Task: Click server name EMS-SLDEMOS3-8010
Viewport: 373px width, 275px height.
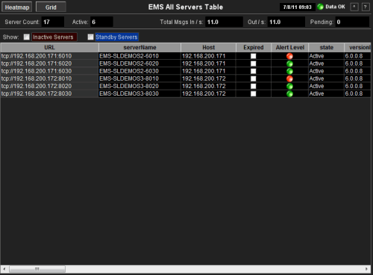Action: [x=140, y=78]
